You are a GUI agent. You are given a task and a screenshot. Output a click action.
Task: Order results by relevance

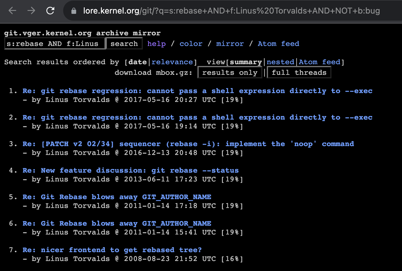172,62
